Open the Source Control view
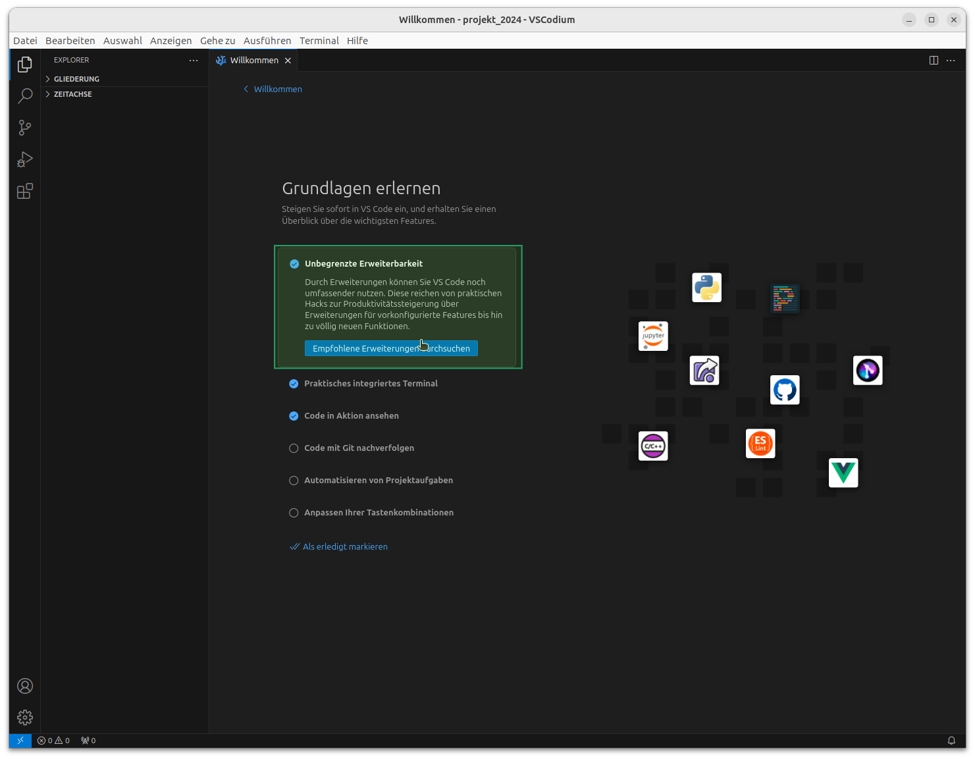 25,128
